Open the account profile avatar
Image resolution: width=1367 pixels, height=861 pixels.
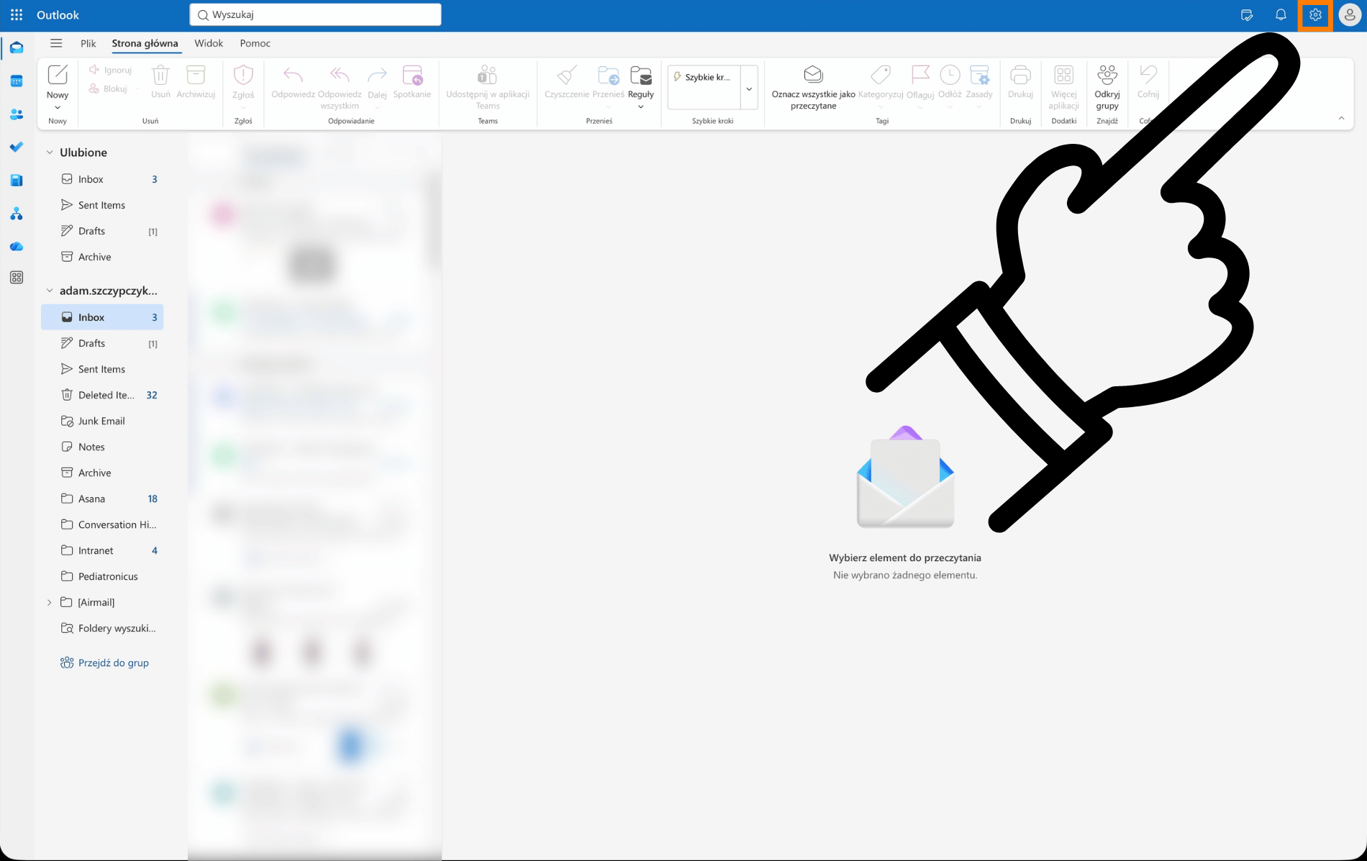[x=1350, y=15]
